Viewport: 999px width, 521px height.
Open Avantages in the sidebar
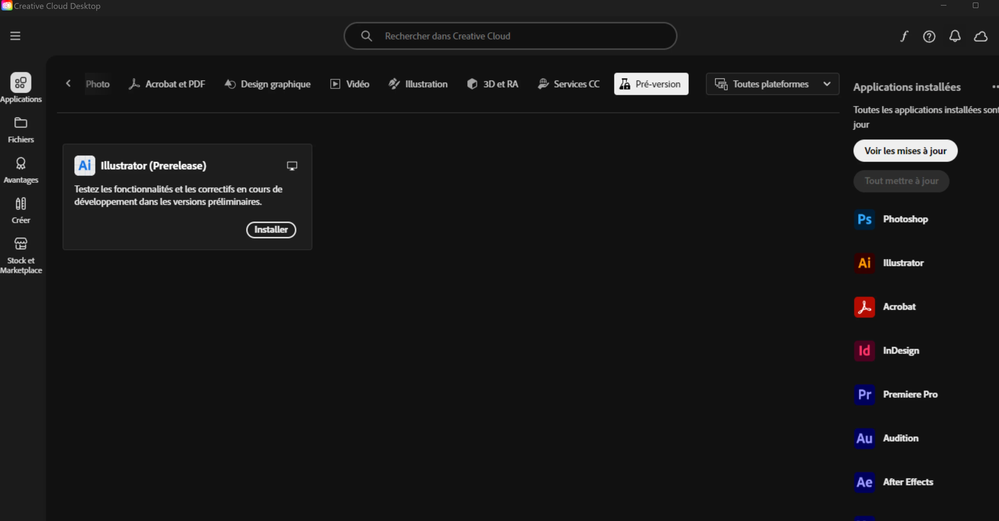pos(21,170)
